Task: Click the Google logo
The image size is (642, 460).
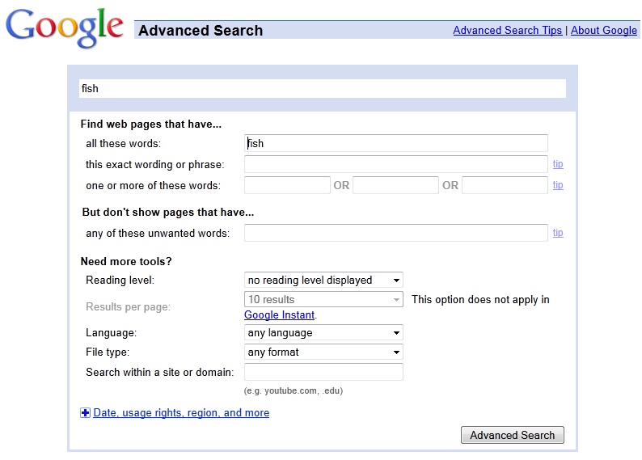Action: pyautogui.click(x=65, y=27)
